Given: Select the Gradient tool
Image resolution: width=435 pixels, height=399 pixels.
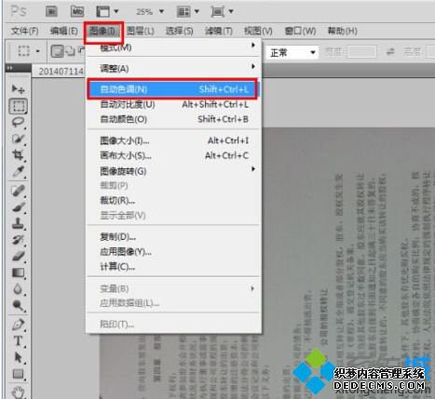Looking at the screenshot, I should [x=19, y=273].
